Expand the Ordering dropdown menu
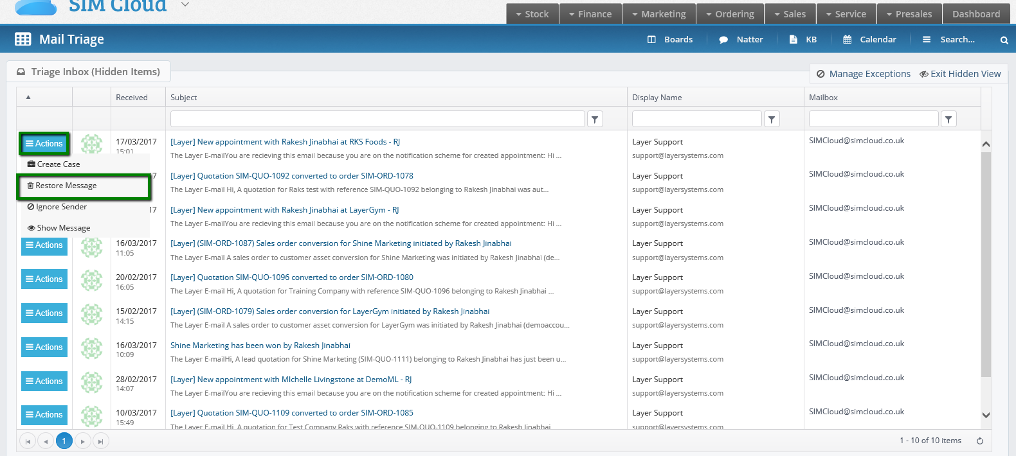1016x456 pixels. (730, 14)
